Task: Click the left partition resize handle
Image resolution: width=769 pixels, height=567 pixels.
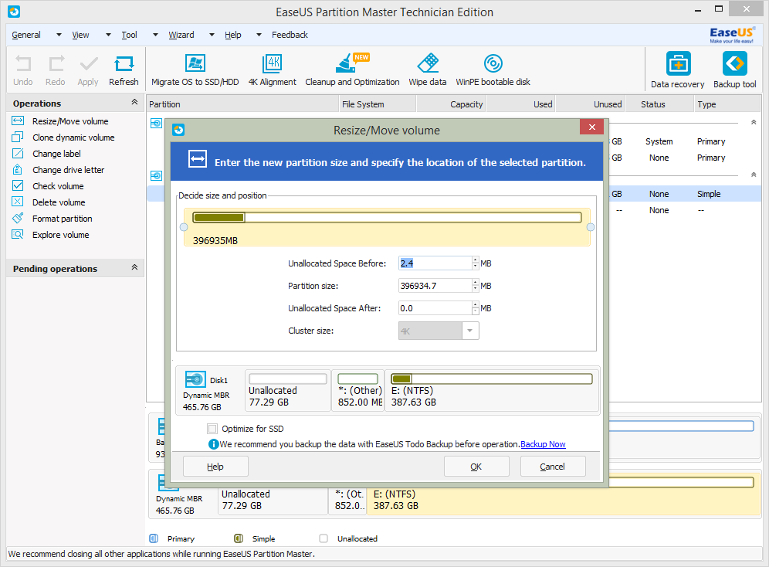Action: 184,227
